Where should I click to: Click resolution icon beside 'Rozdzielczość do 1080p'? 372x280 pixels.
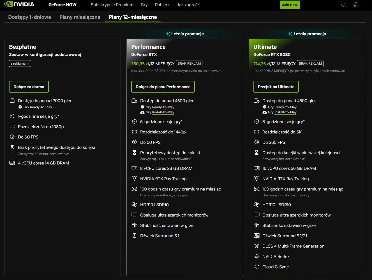(12, 126)
